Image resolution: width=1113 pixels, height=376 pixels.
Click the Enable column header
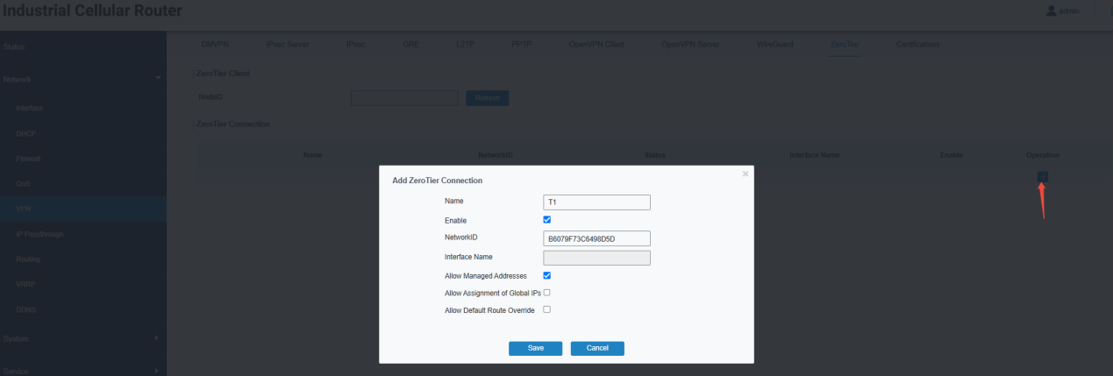click(952, 155)
